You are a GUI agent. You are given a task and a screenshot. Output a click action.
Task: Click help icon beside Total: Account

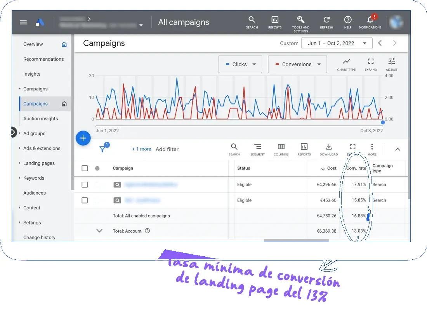click(x=148, y=231)
